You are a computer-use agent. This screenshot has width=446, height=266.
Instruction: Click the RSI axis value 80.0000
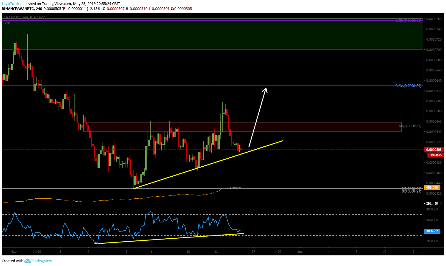click(x=432, y=210)
